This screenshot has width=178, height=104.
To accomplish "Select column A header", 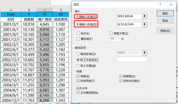I will point(11,10).
